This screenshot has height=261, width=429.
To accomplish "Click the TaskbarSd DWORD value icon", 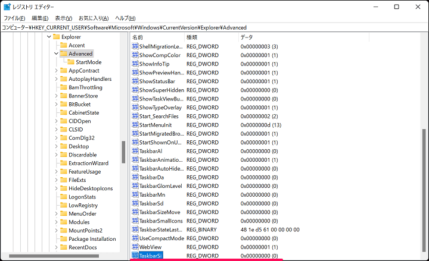I will coord(135,203).
